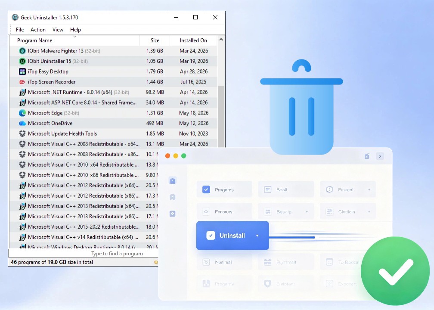
Task: Click Visual C++ 2012 (x64) Redistributable icon
Action: pyautogui.click(x=22, y=186)
